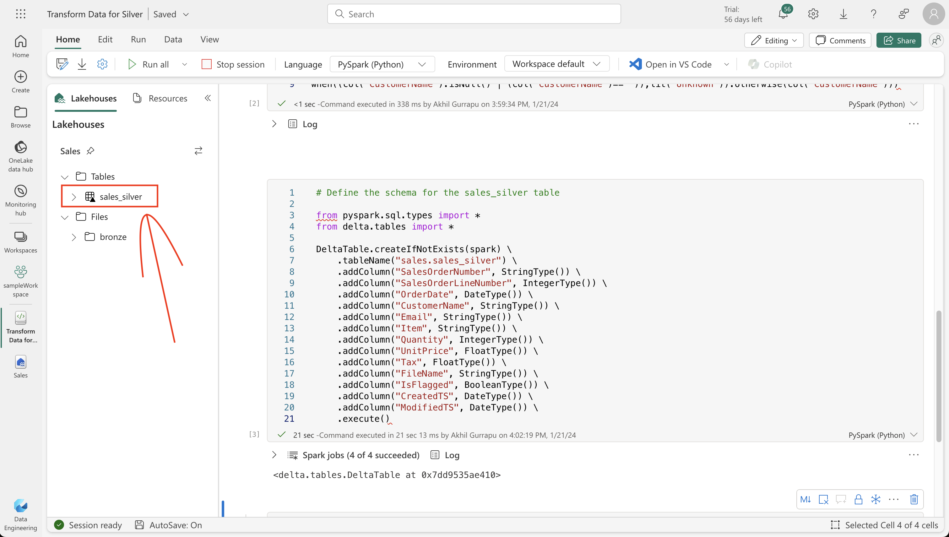Expand the sales_silver table
Image resolution: width=949 pixels, height=537 pixels.
click(x=74, y=197)
